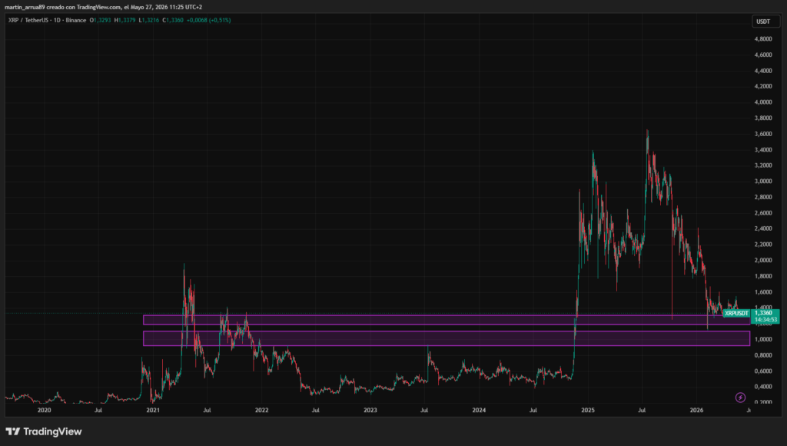Select the XRPUSDT price line label
This screenshot has width=787, height=446.
coord(736,313)
